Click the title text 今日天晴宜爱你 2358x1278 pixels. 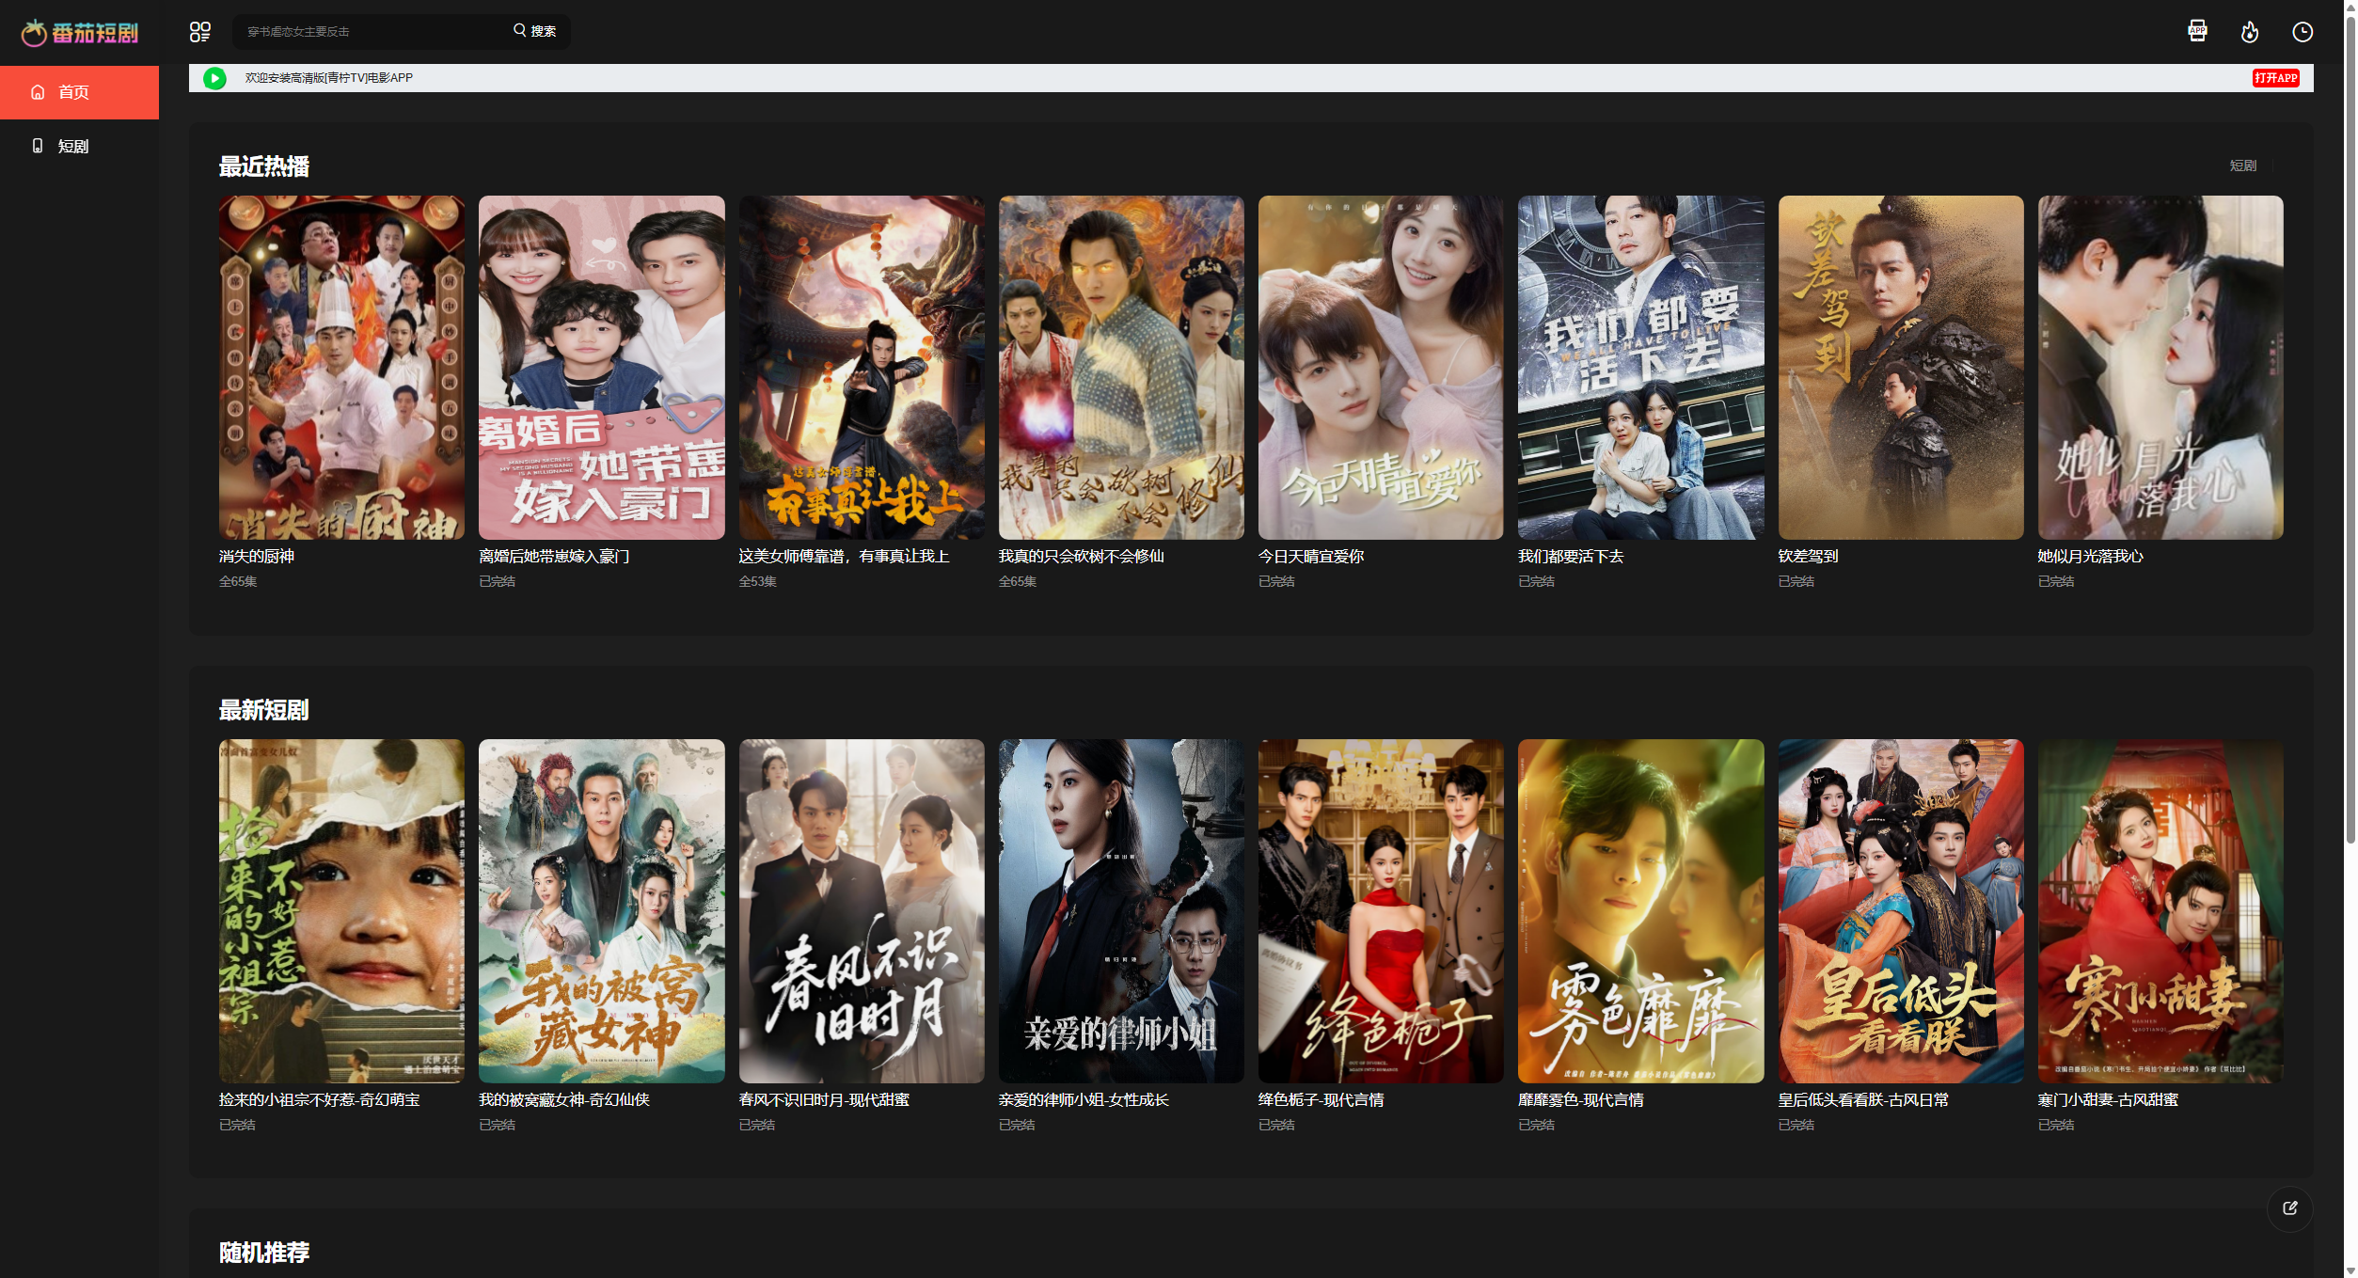click(x=1311, y=557)
